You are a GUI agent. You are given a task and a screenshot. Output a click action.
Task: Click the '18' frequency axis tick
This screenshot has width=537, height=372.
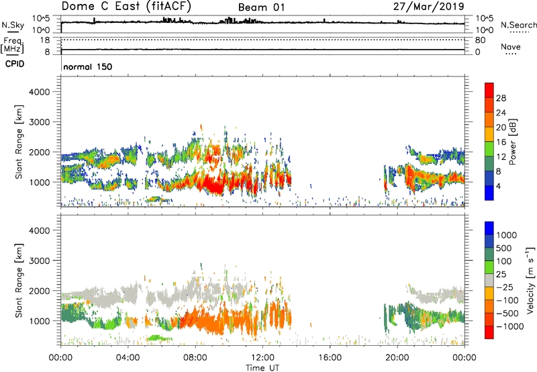[45, 40]
